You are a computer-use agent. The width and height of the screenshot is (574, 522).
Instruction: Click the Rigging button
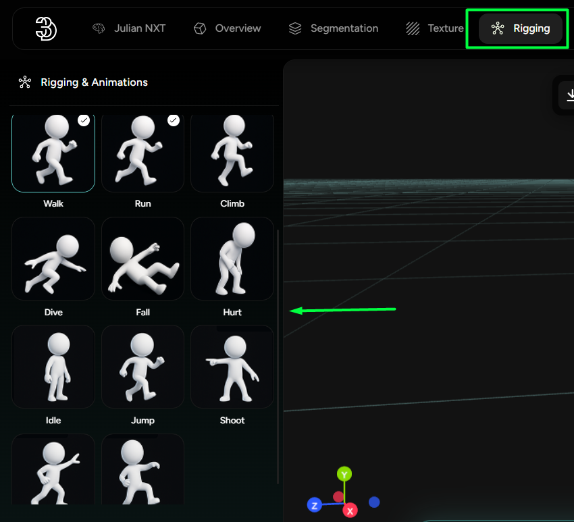(517, 28)
